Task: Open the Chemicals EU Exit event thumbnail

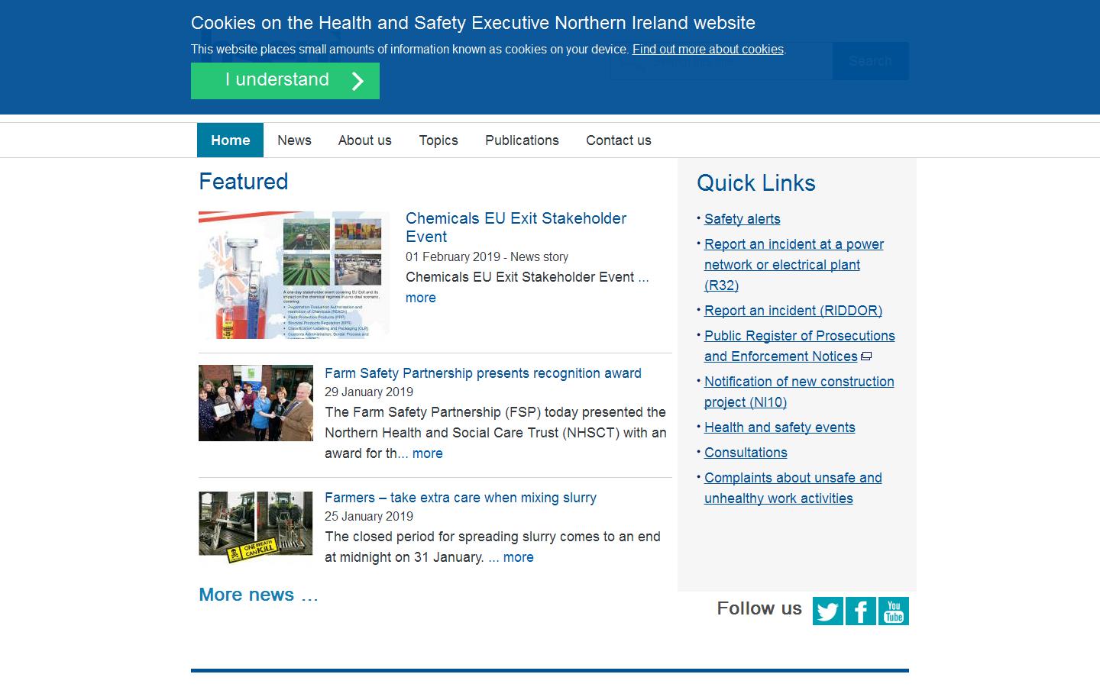Action: click(293, 275)
